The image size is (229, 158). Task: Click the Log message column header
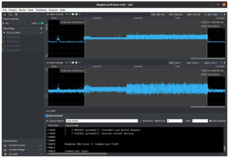[73, 125]
